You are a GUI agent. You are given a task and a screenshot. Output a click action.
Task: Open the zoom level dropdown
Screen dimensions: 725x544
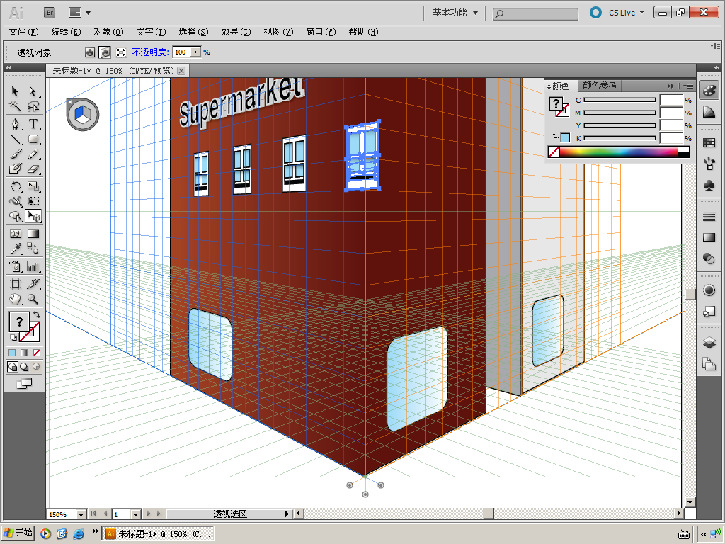[x=81, y=514]
